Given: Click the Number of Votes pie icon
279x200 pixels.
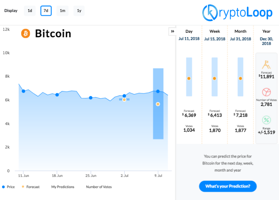Looking at the screenshot, I should coord(267,92).
